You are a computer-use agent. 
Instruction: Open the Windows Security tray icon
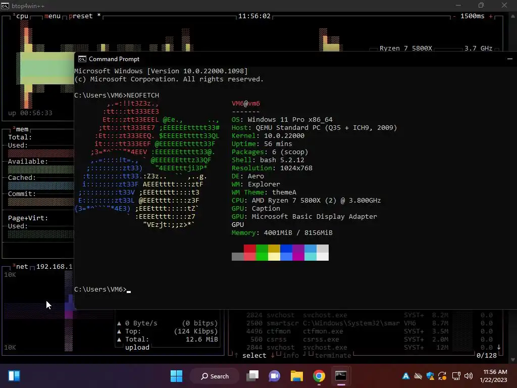coord(430,376)
